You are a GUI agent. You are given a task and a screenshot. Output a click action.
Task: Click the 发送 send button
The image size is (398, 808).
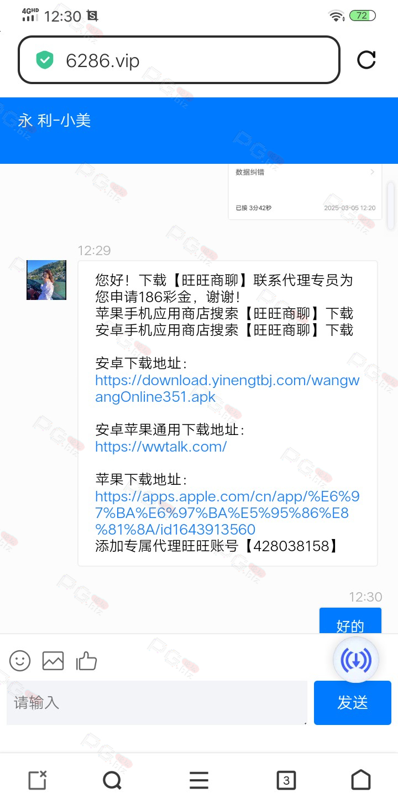tap(353, 703)
